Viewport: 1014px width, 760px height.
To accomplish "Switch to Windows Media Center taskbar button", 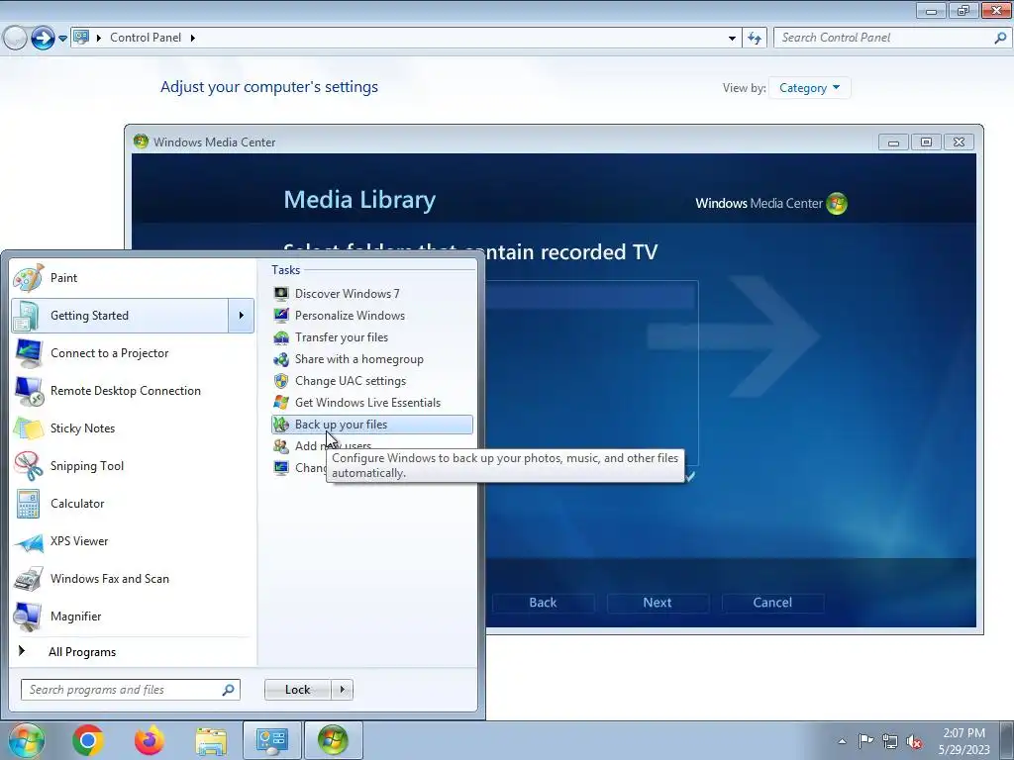I will pyautogui.click(x=333, y=740).
